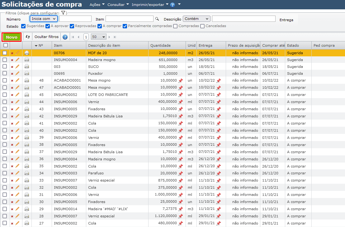This screenshot has width=345, height=227.
Task: Click the printer icon for MDF de 20 row
Action: pos(27,53)
